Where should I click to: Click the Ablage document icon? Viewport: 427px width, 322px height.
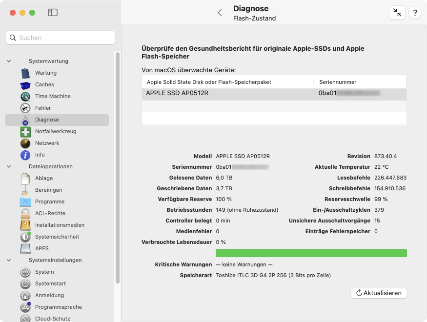point(25,178)
